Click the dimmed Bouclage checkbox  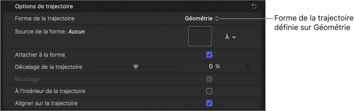point(209,79)
